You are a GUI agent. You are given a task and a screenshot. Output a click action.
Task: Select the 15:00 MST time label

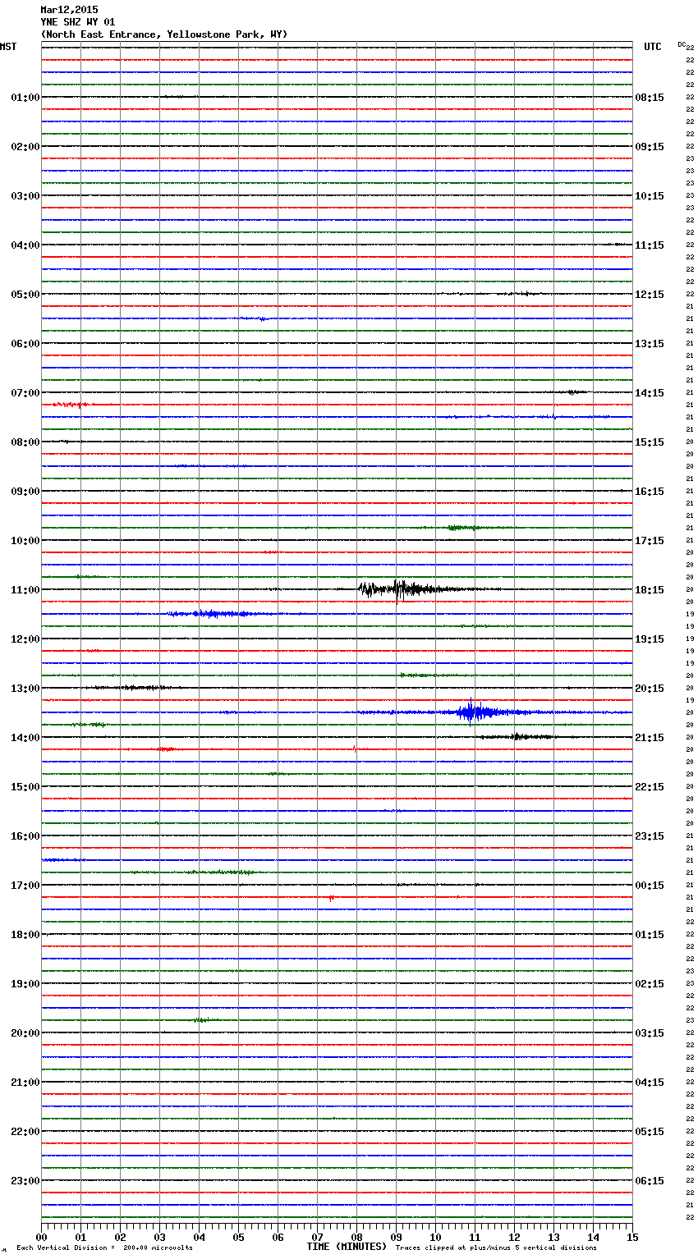(25, 787)
